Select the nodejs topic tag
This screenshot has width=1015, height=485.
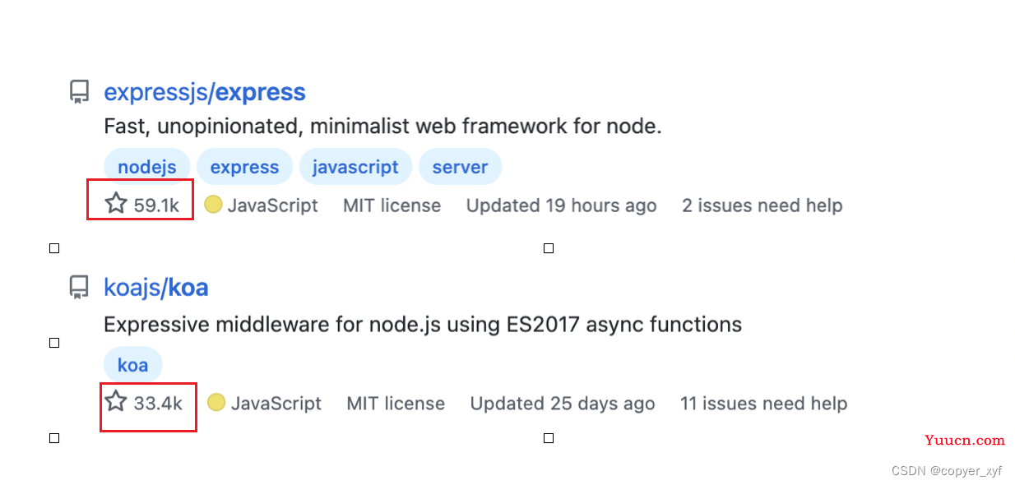[x=147, y=167]
